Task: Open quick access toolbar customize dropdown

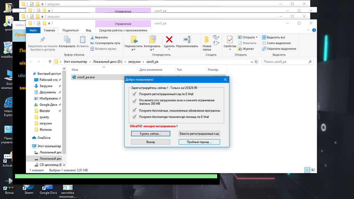Action: [x=50, y=24]
